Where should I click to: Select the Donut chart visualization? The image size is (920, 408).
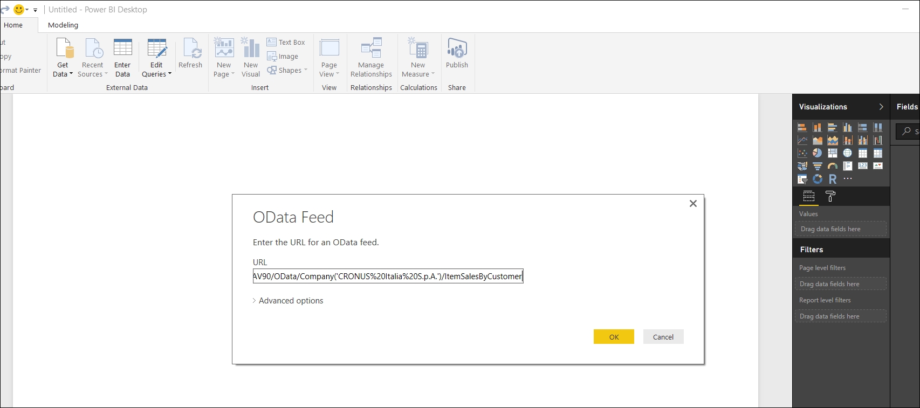click(818, 179)
